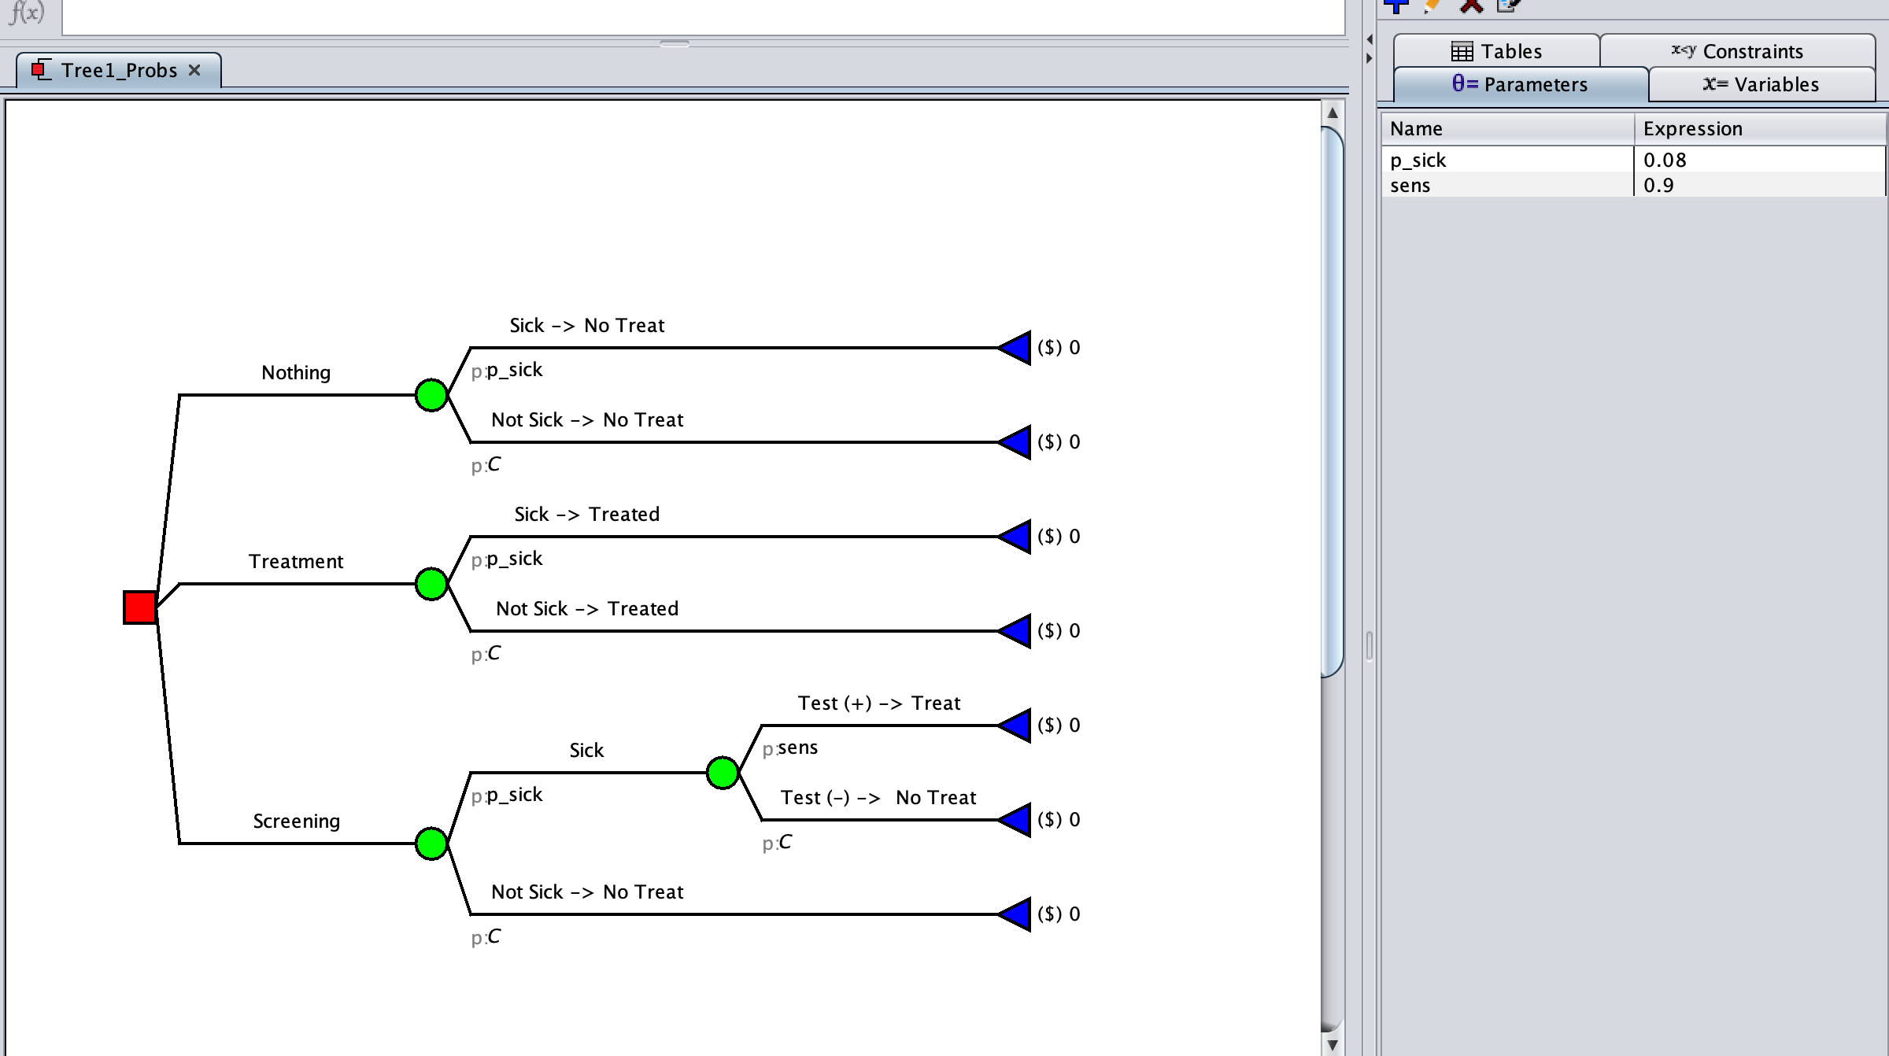Select the Treatment branch green chance node
The image size is (1889, 1056).
pyautogui.click(x=431, y=584)
